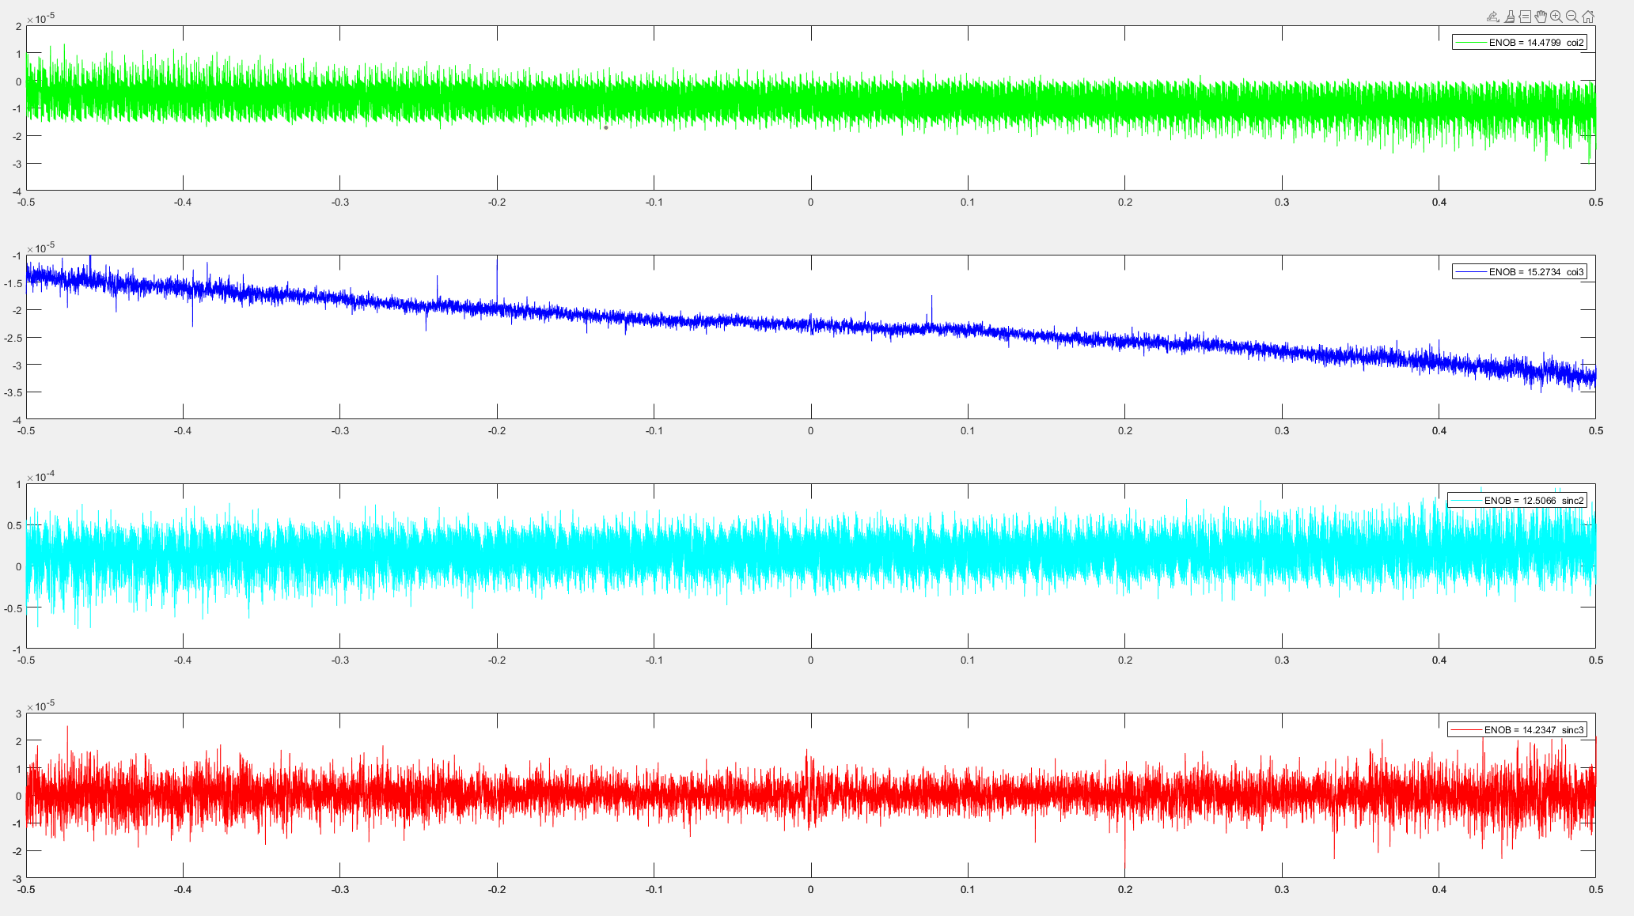Select the 'ENOB = 14.2347 sinc3' legend
Screen dimensions: 1634x916
click(x=1517, y=729)
